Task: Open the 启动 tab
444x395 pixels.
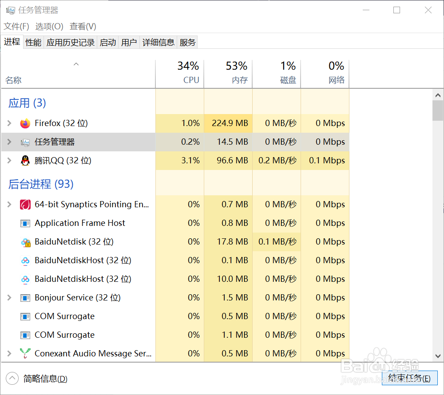Action: click(108, 43)
